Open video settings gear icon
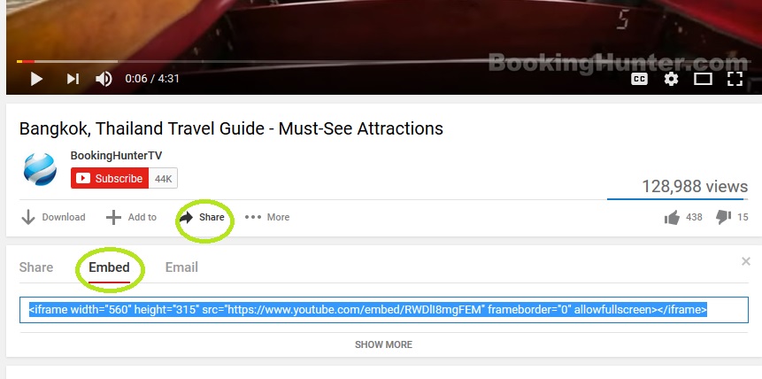Image resolution: width=762 pixels, height=379 pixels. [x=671, y=79]
